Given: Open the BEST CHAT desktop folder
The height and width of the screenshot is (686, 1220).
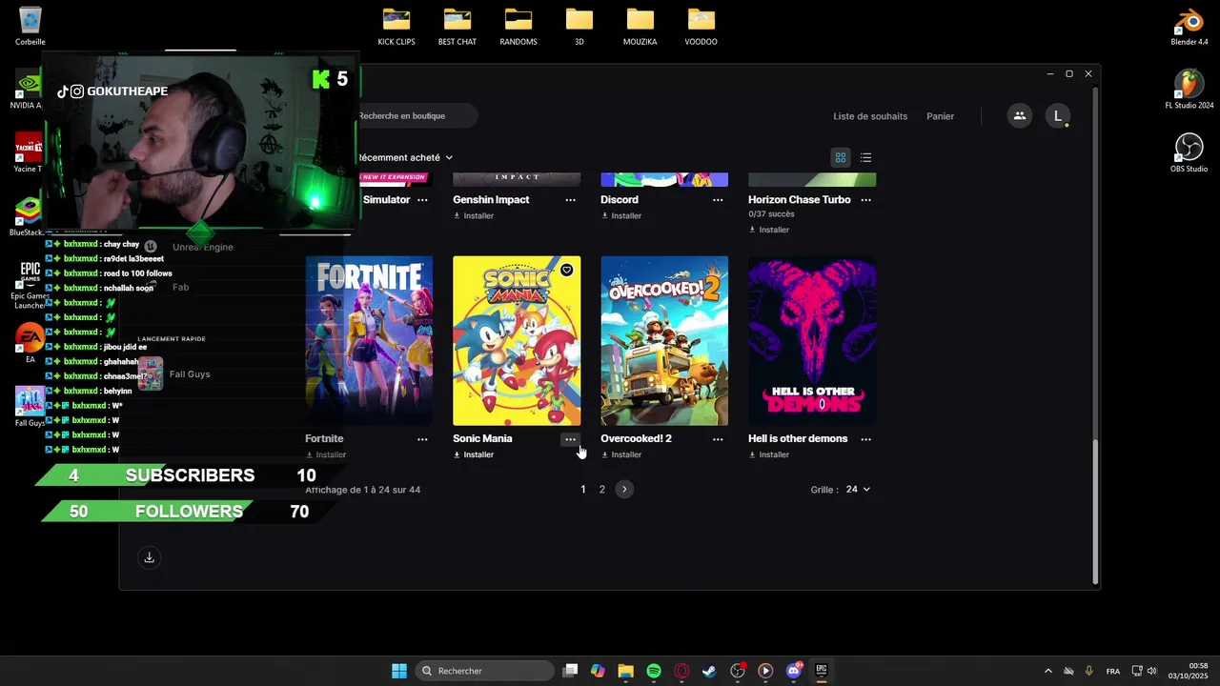Looking at the screenshot, I should pyautogui.click(x=457, y=26).
